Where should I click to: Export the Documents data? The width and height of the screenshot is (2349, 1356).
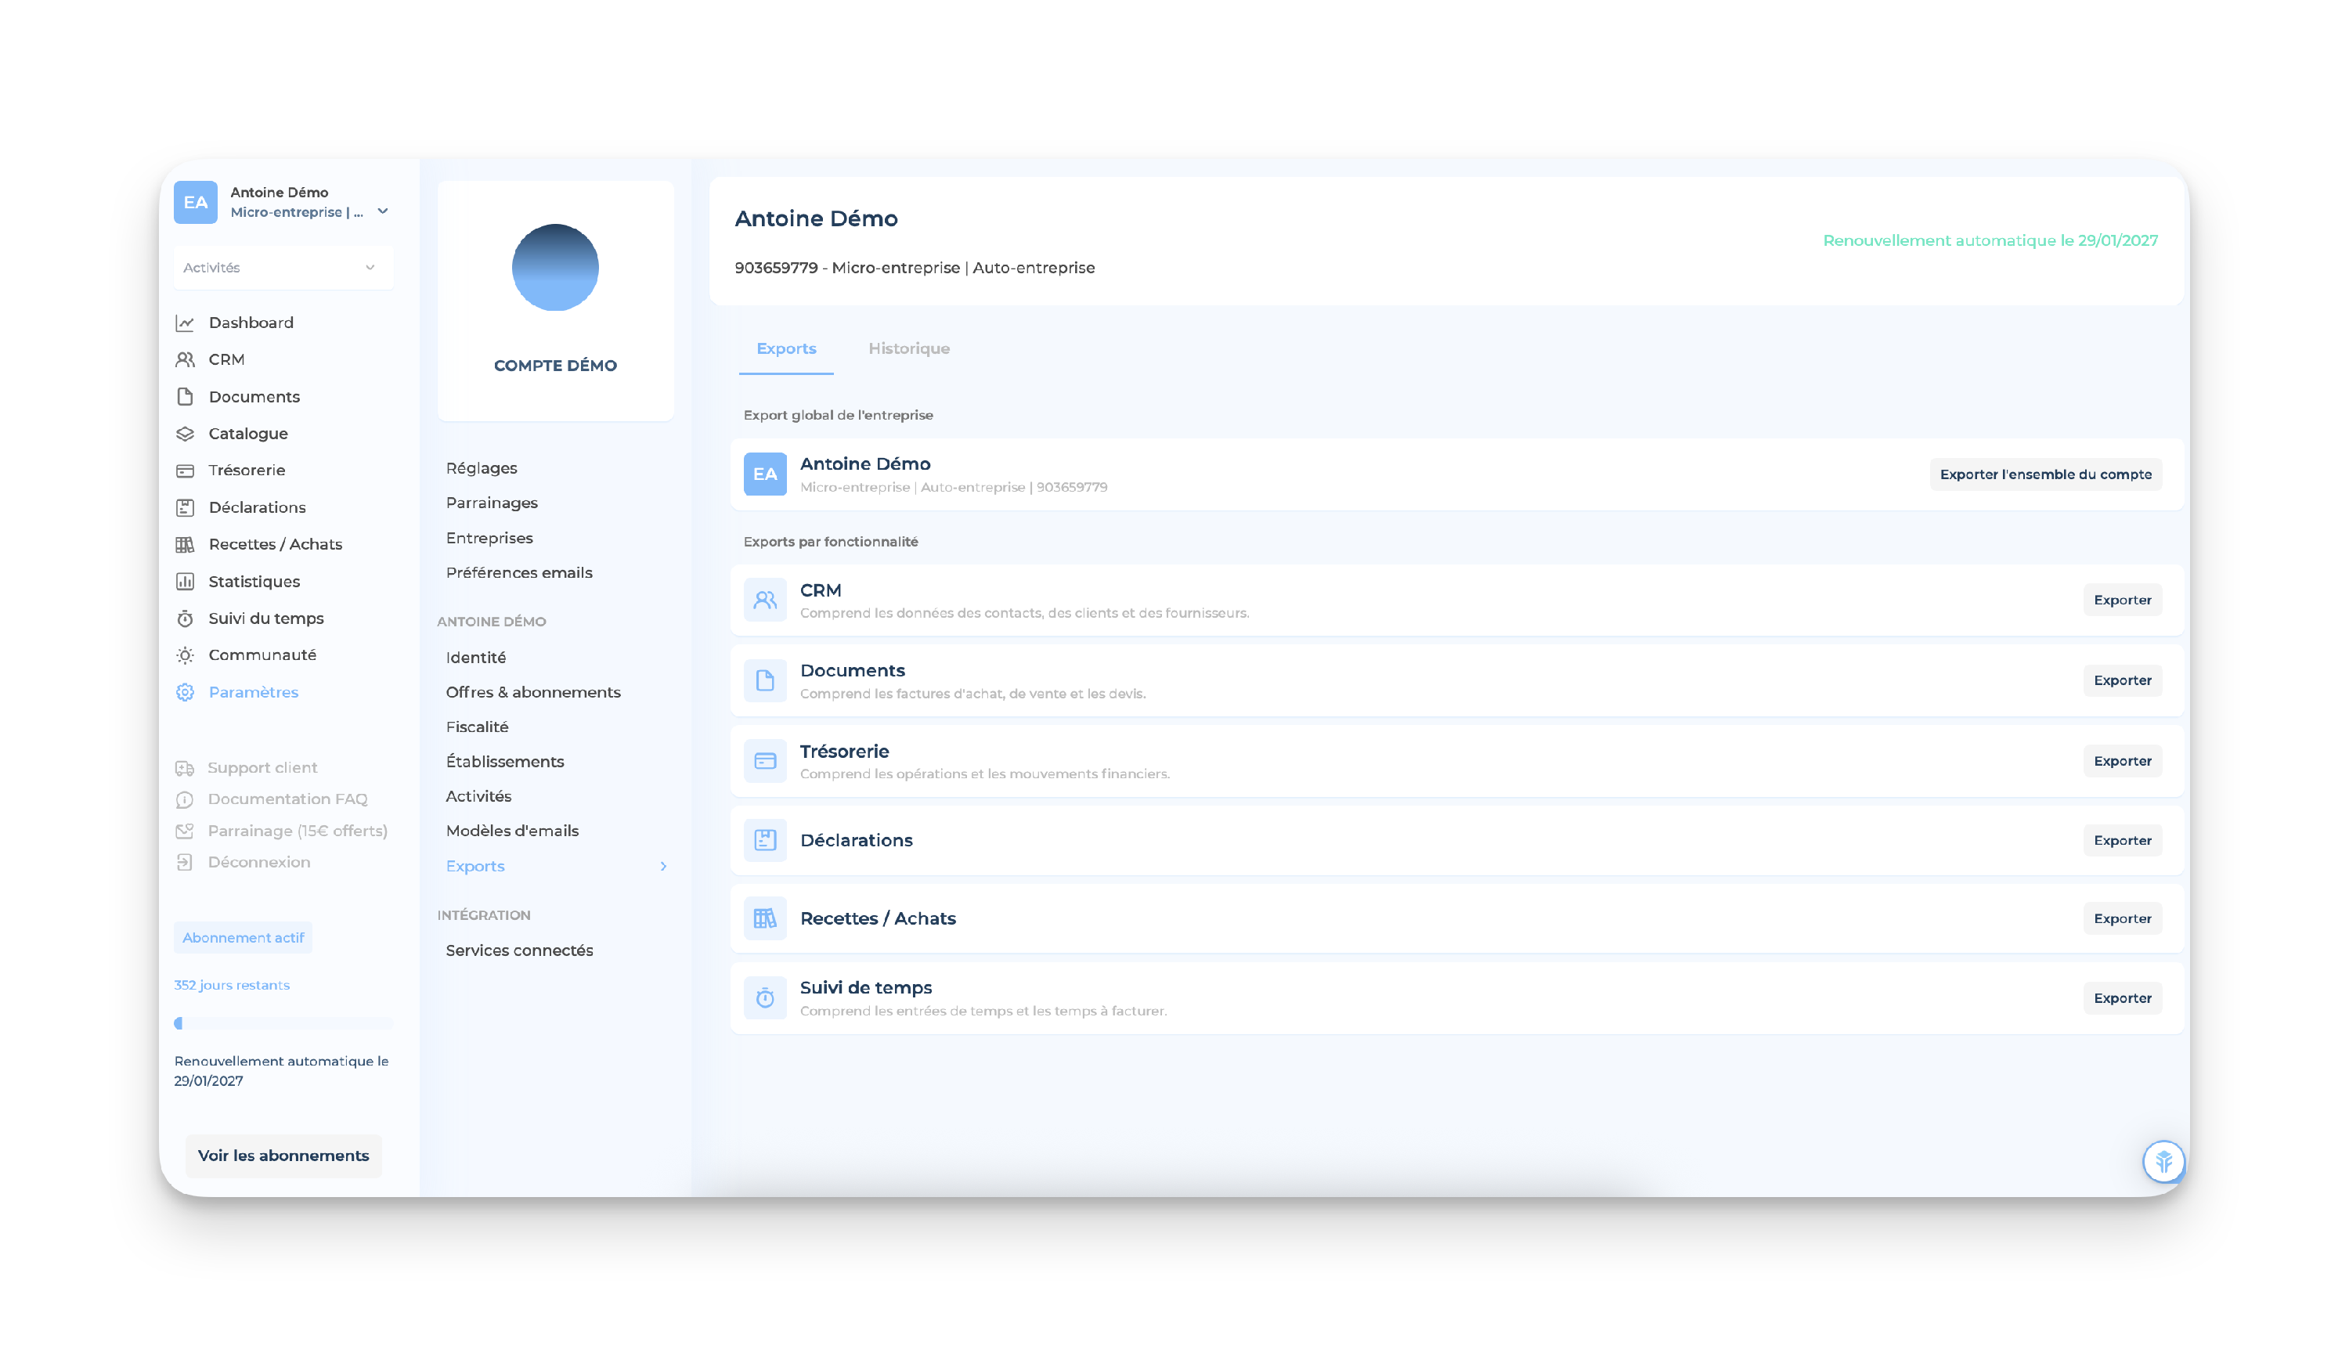pyautogui.click(x=2122, y=680)
